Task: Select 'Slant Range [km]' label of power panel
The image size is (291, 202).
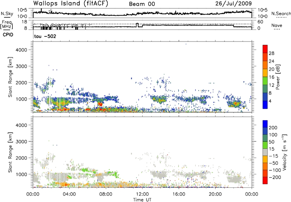Action: pos(10,77)
